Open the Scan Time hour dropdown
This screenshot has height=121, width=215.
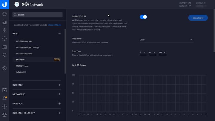[143, 53]
